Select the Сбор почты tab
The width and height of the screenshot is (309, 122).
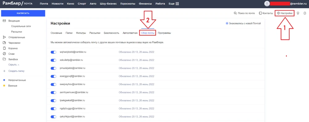(x=148, y=33)
